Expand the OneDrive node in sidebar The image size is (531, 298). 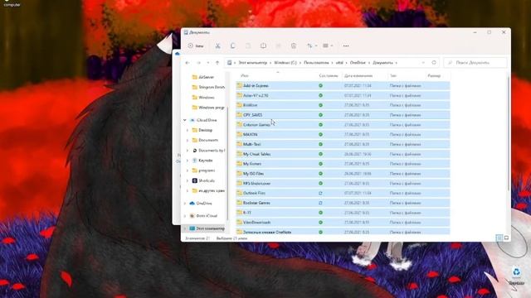tap(185, 204)
